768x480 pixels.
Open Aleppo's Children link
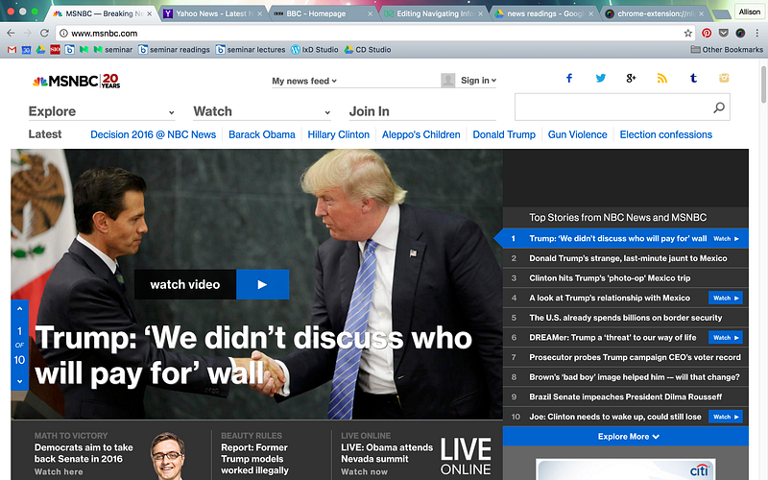coord(421,134)
